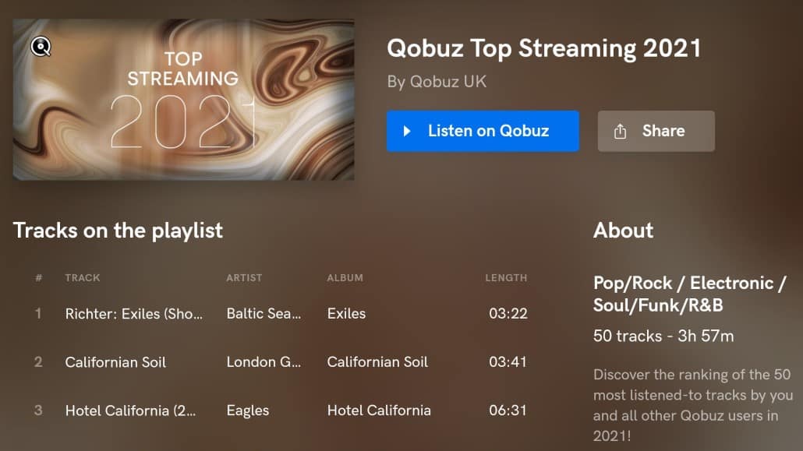The image size is (803, 451).
Task: Select the Californian Soil track title
Action: [115, 362]
